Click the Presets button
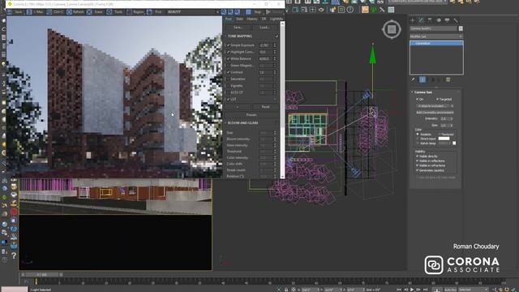The width and height of the screenshot is (519, 292). (251, 115)
